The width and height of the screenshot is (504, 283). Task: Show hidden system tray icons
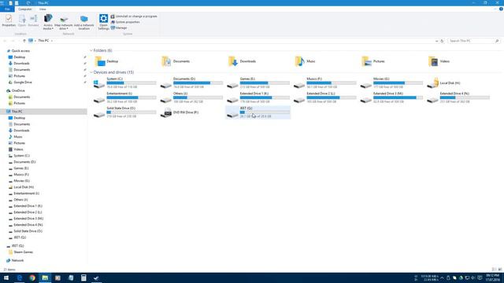tap(442, 277)
